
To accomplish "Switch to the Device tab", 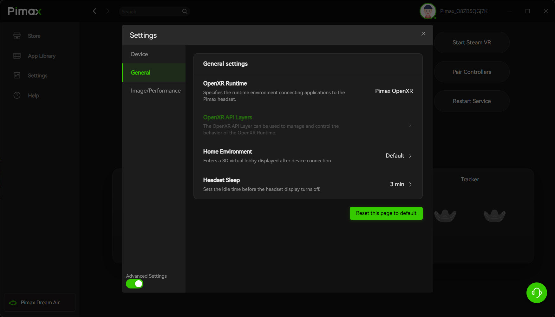I will (154, 54).
